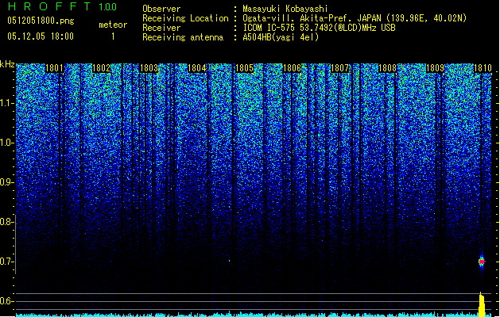The width and height of the screenshot is (500, 317).
Task: Click the ICOM IC-575 receiver text
Action: (319, 28)
